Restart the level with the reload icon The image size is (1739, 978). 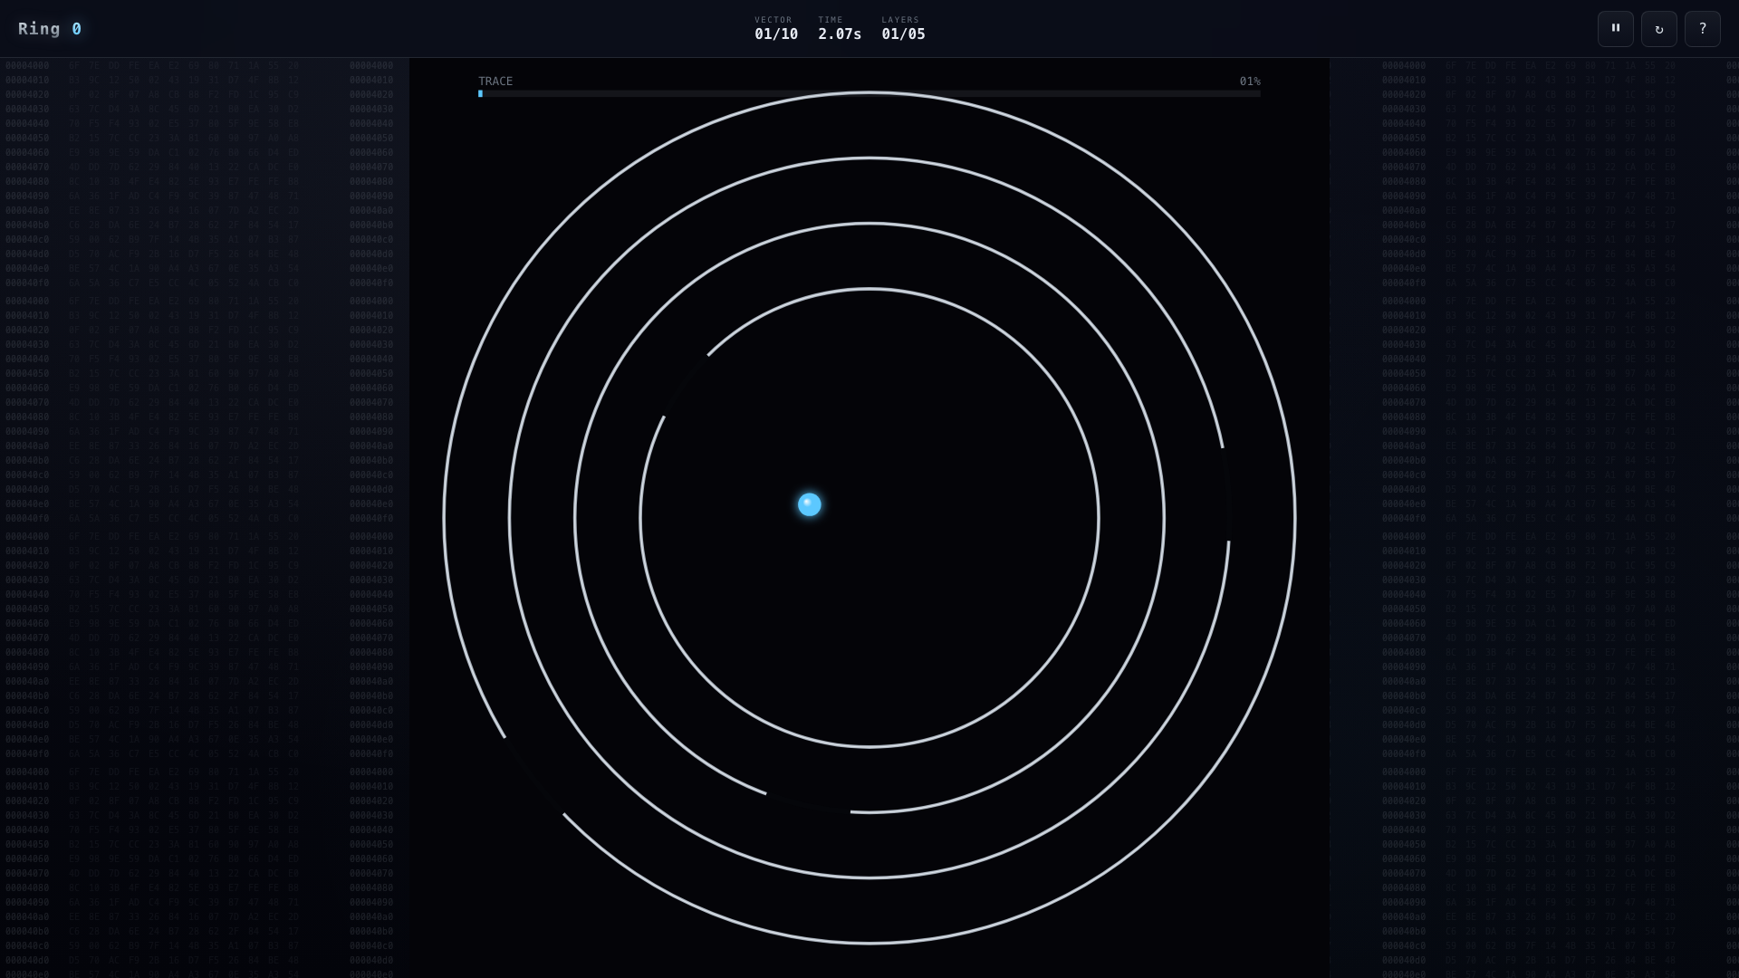(1658, 29)
